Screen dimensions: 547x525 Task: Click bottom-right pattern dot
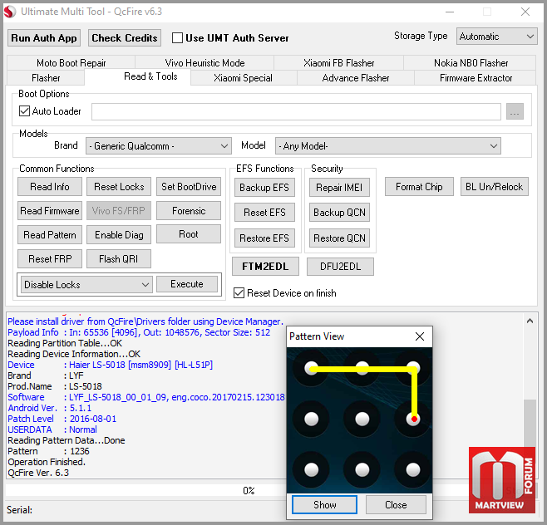click(x=413, y=469)
